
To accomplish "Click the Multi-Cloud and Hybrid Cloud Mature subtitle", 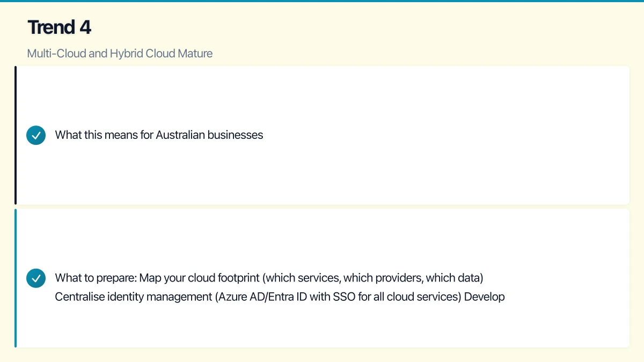I will coord(120,53).
